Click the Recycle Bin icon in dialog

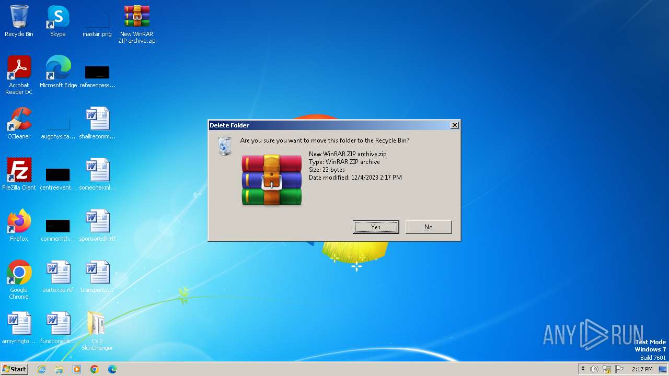[225, 146]
